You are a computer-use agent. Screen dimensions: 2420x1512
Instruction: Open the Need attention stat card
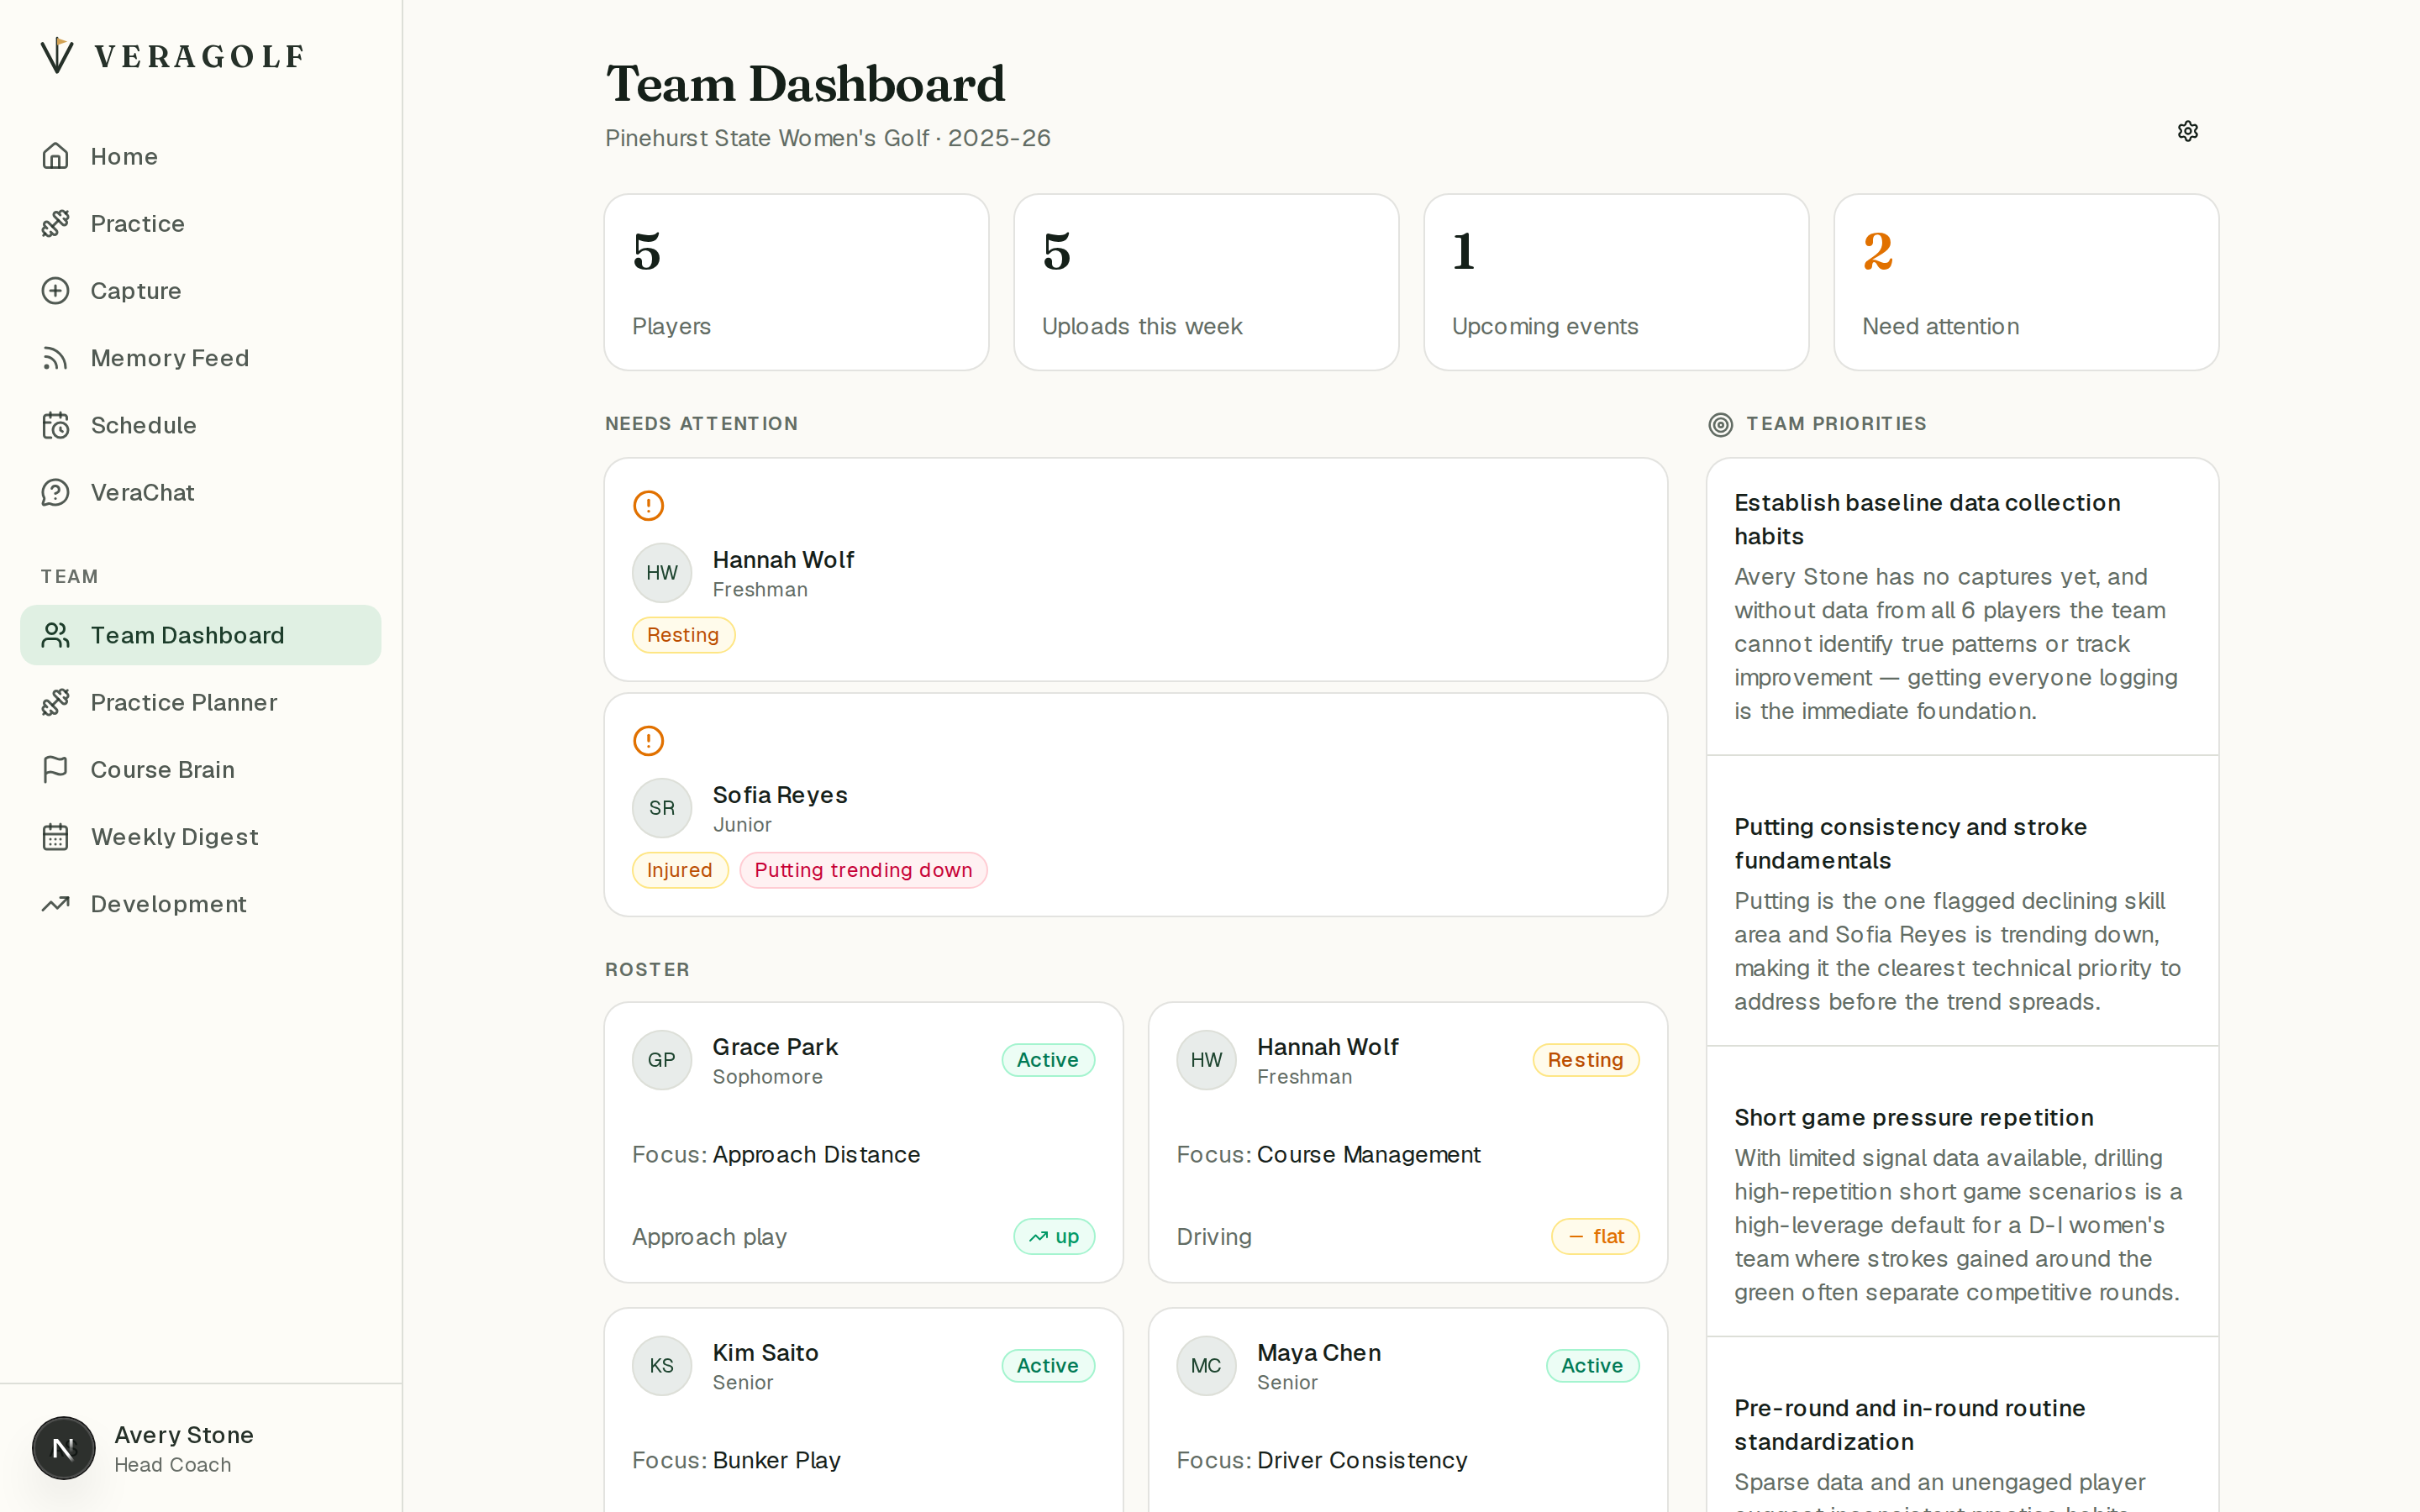pos(2026,282)
